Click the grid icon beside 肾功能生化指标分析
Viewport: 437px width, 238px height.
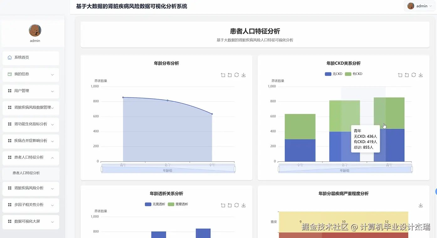tap(10, 124)
